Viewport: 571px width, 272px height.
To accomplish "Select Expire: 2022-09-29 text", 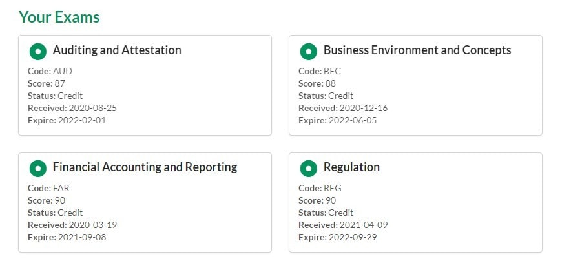I will 337,237.
